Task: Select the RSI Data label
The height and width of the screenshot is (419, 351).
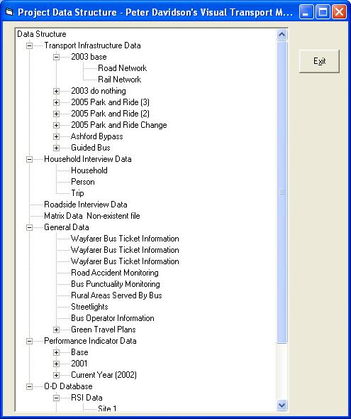Action: [x=87, y=398]
